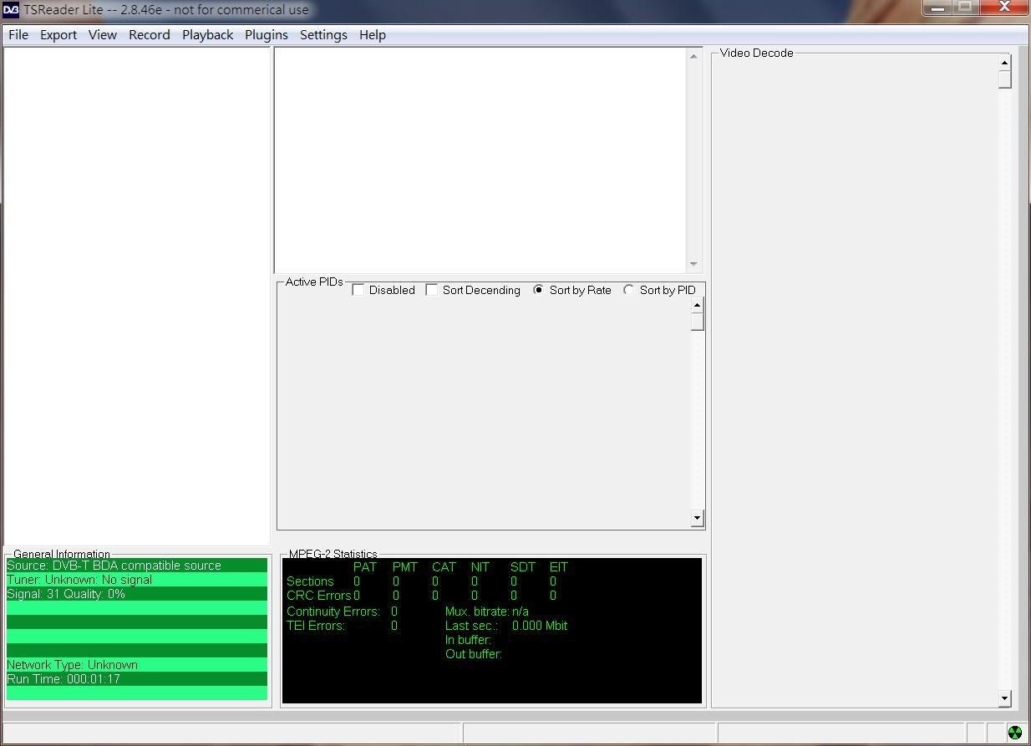This screenshot has height=746, width=1031.
Task: Click the upper text pane scroll down arrow
Action: point(693,264)
